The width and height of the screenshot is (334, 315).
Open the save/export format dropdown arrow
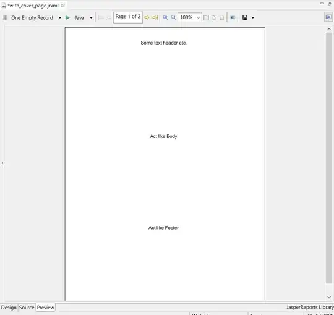(x=253, y=18)
